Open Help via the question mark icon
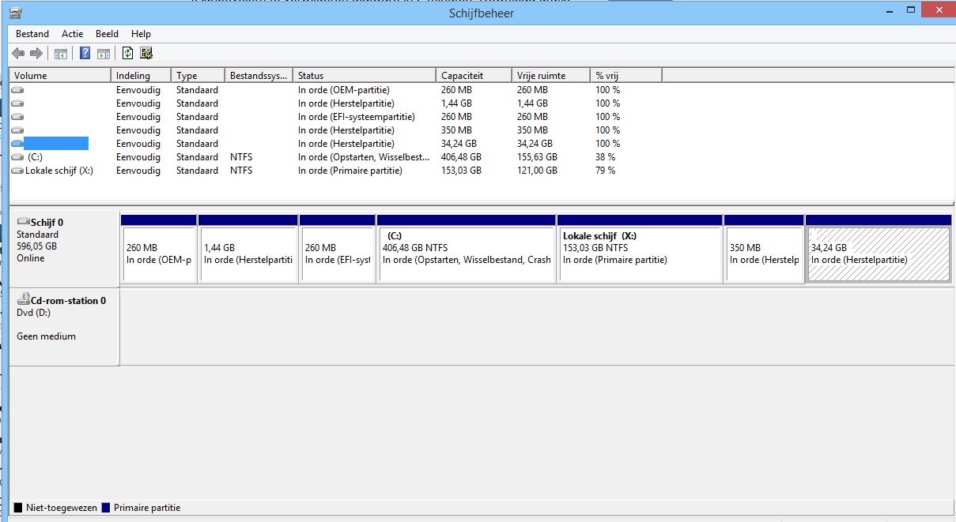This screenshot has width=956, height=522. coord(85,54)
